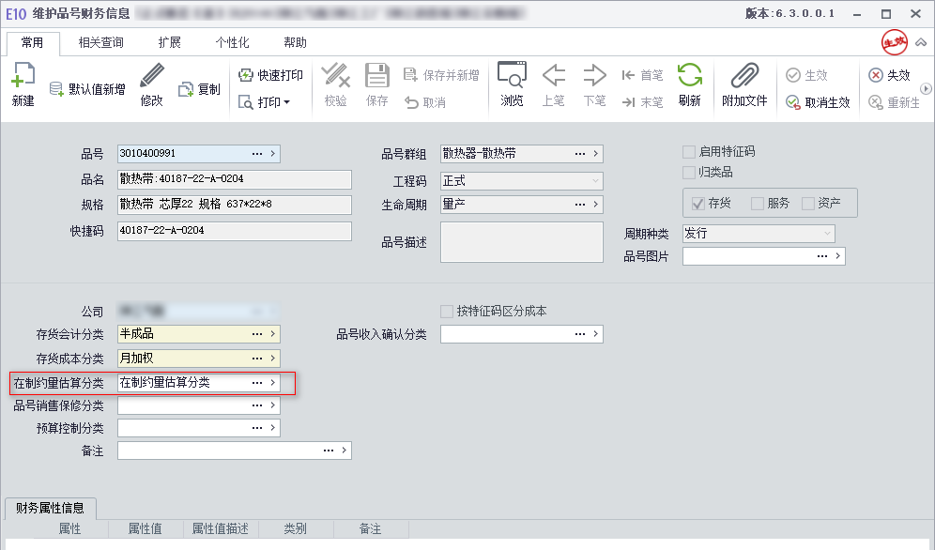The height and width of the screenshot is (550, 935).
Task: Open 存货成本分类 lookup ellipsis button
Action: coord(257,359)
